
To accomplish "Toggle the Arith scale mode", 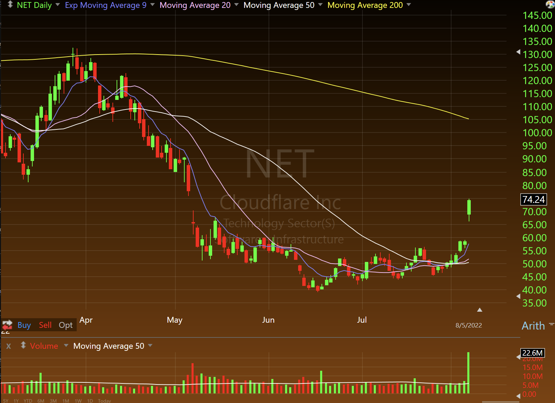I will point(533,325).
